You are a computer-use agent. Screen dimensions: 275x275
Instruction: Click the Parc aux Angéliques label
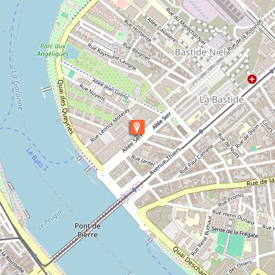pos(52,50)
